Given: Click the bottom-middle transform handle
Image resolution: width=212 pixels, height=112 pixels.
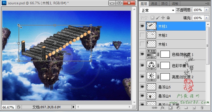Looking at the screenshot, I should click(55, 61).
